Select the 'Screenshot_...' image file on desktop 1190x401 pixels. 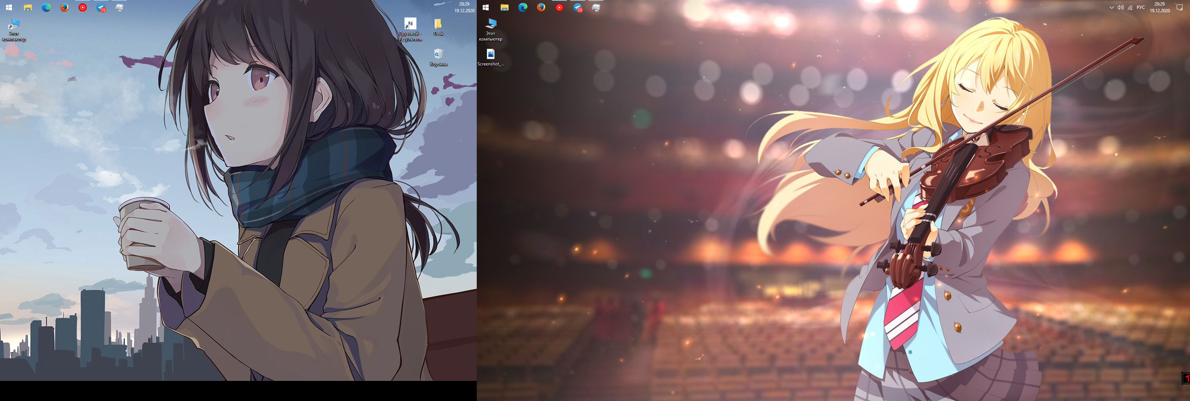(491, 58)
